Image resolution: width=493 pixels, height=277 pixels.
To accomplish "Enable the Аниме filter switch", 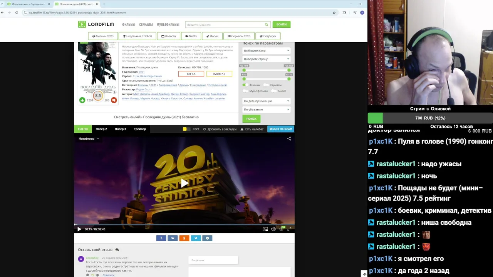I will [274, 91].
